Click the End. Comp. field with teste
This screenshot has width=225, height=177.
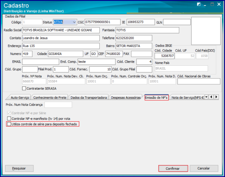96,62
